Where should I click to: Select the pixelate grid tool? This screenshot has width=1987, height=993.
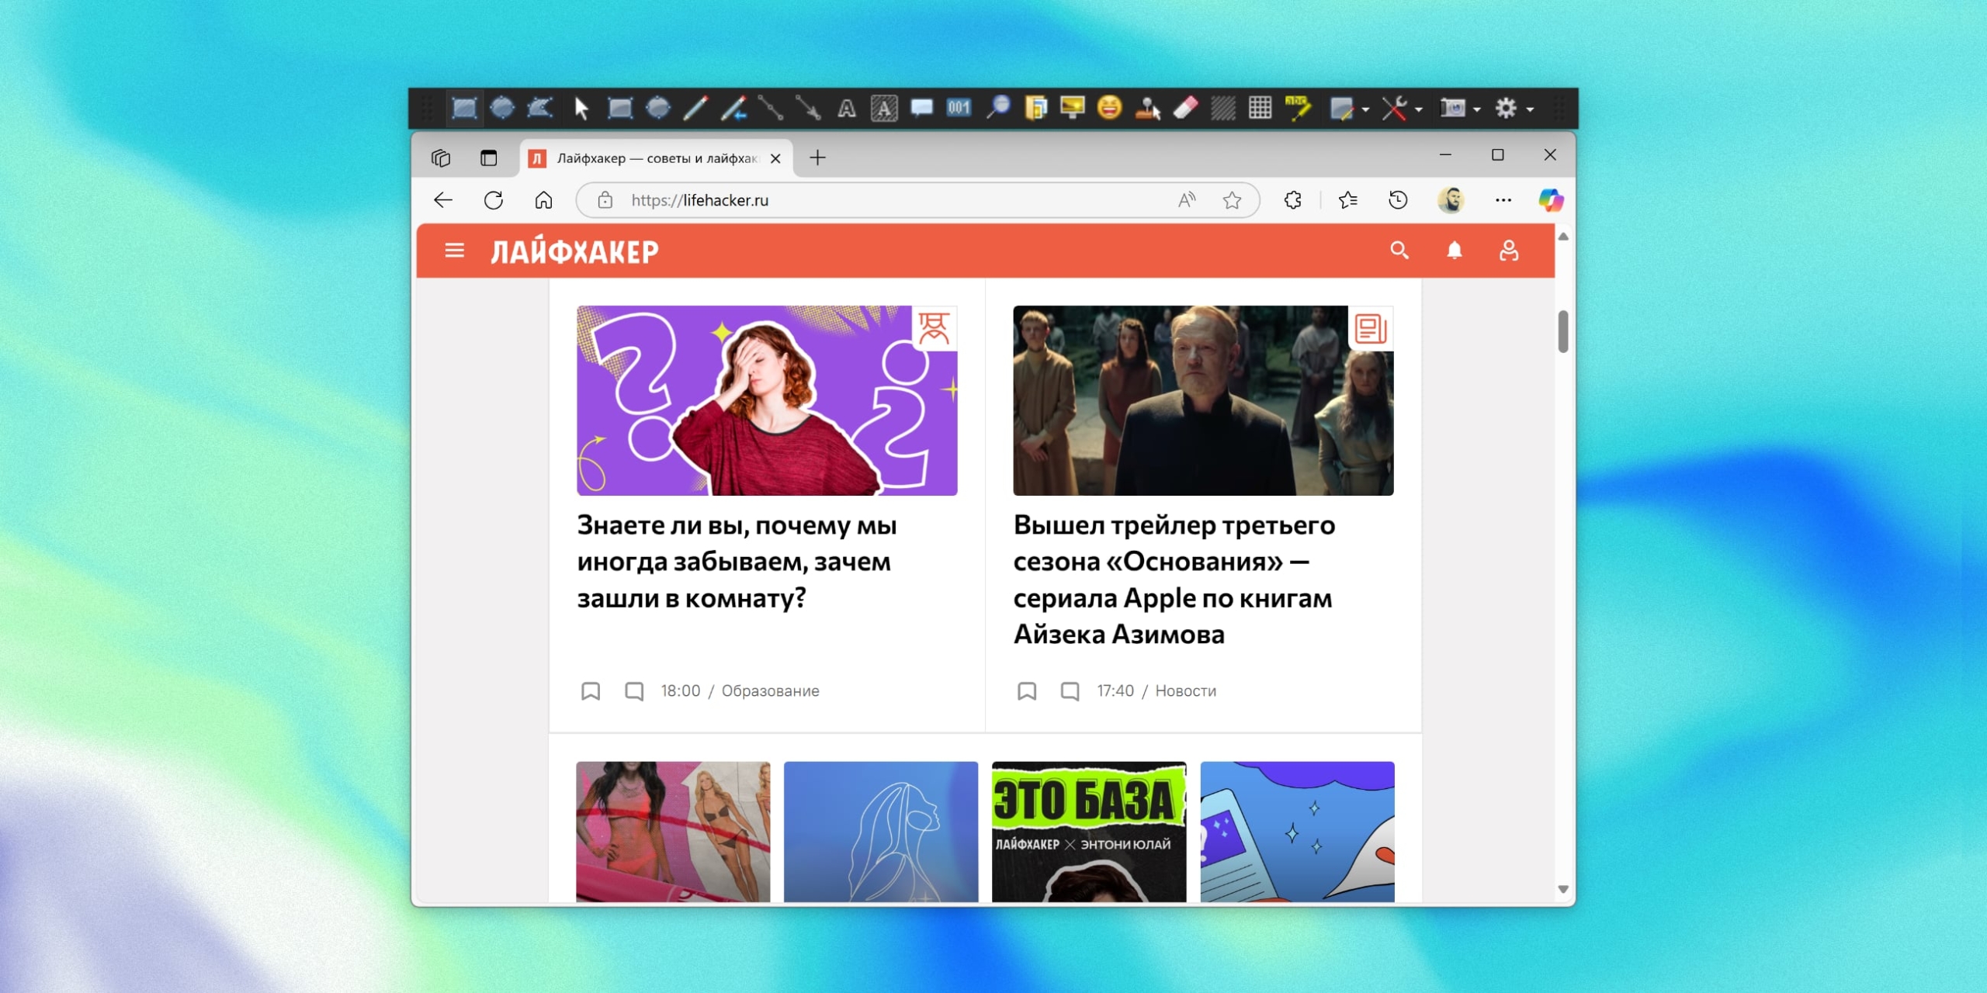(1261, 108)
